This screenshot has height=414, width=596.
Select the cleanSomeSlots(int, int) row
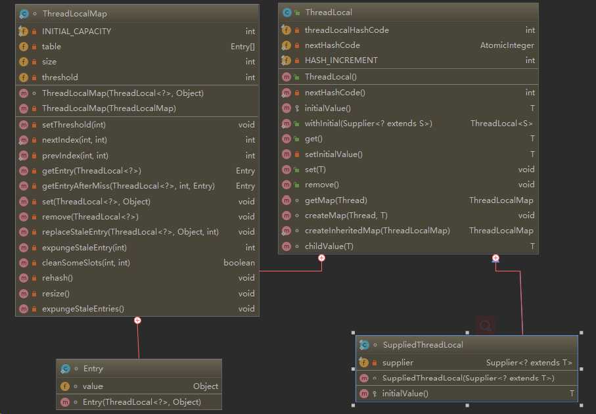pos(137,263)
